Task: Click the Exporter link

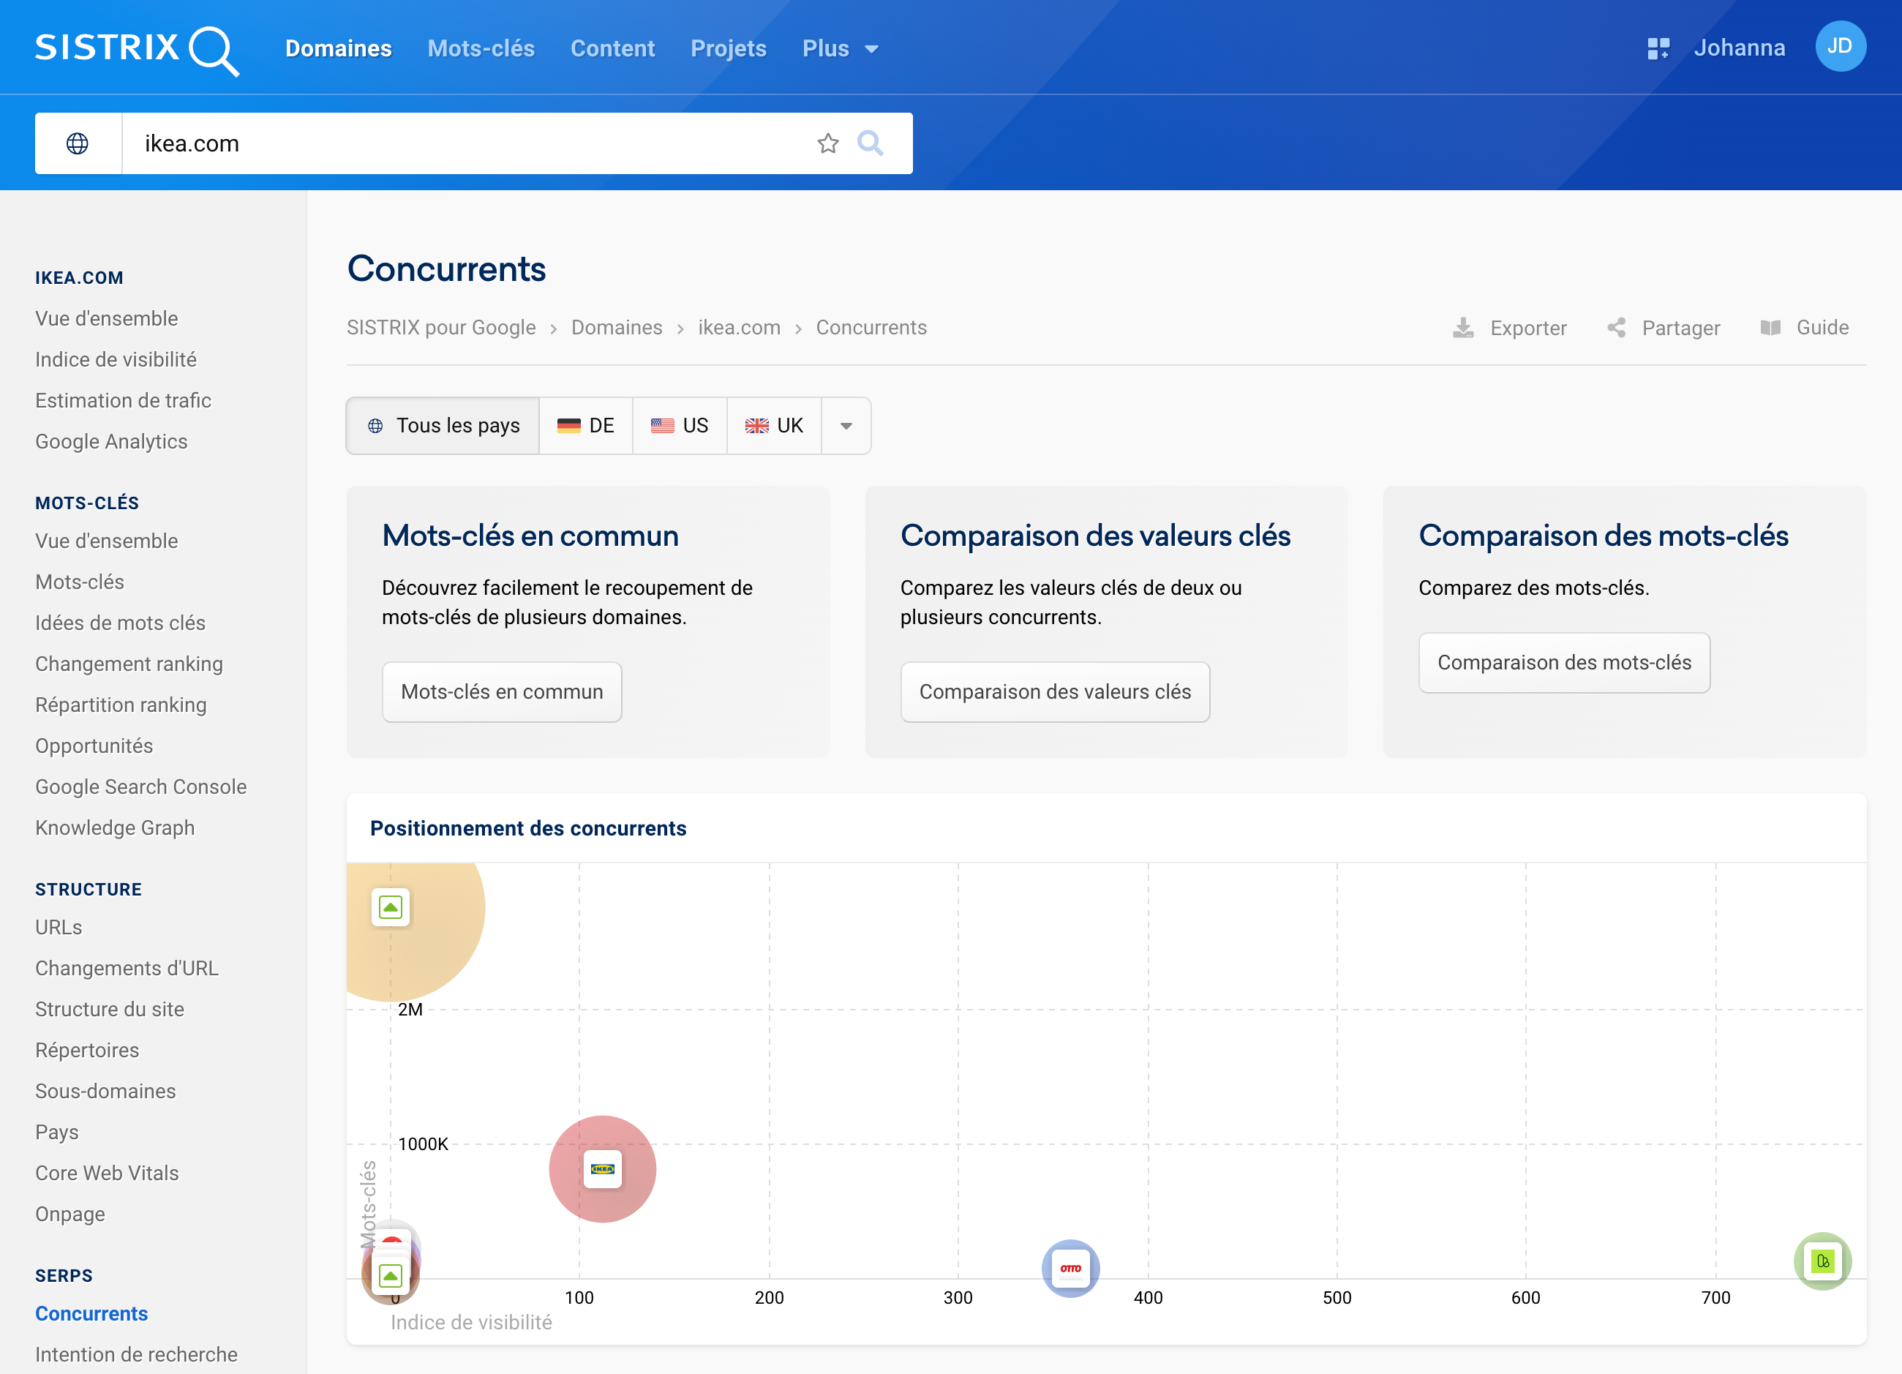Action: point(1528,328)
